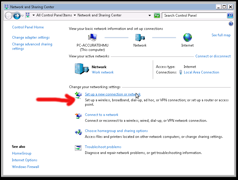
Task: Open Troubleshoot problems link
Action: click(x=103, y=147)
